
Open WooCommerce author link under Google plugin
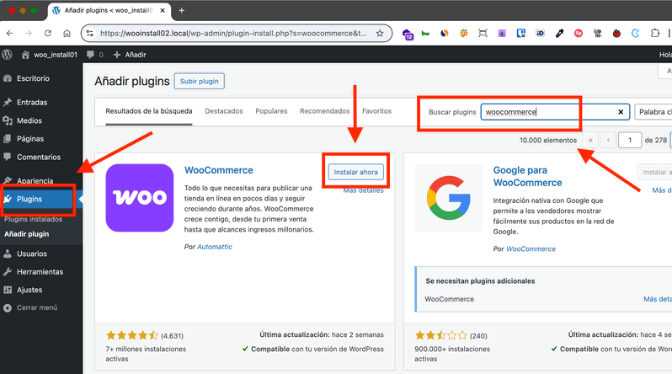(x=531, y=248)
